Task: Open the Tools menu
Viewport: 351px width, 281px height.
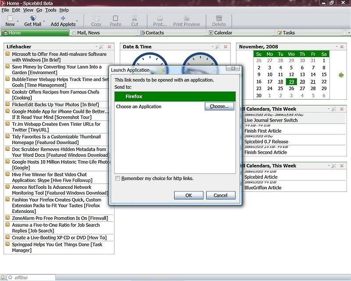Action: pyautogui.click(x=51, y=10)
